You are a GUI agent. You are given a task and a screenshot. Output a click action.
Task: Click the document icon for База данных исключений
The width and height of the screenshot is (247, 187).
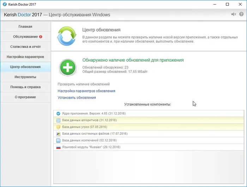click(x=58, y=141)
